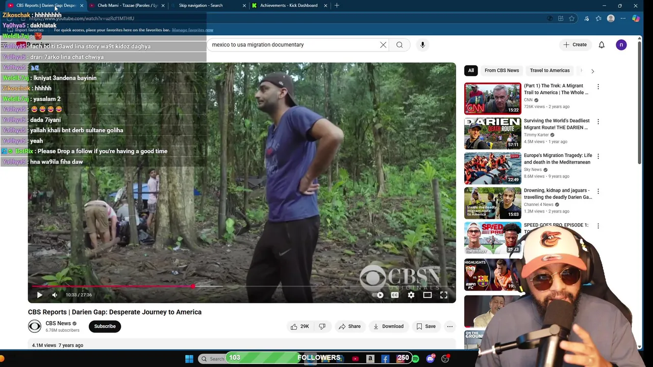Viewport: 653px width, 367px height.
Task: Open options menu for The Trek video
Action: click(598, 87)
